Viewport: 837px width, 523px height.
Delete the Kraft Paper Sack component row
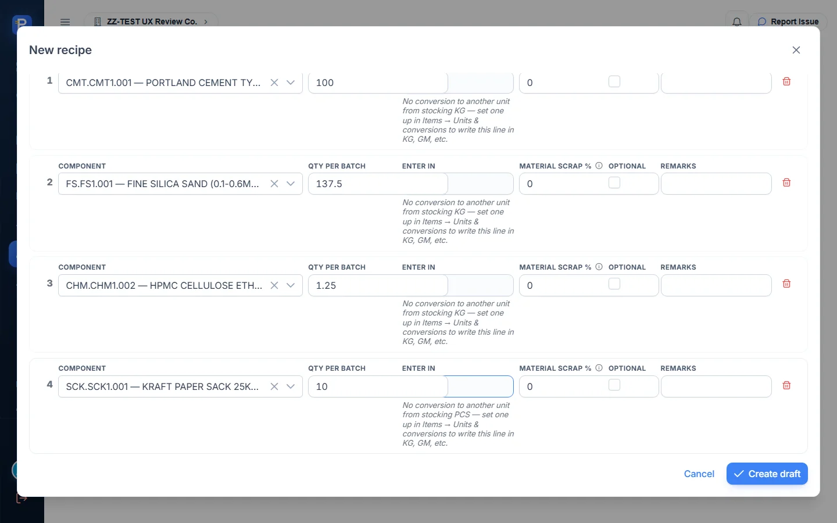click(x=786, y=386)
